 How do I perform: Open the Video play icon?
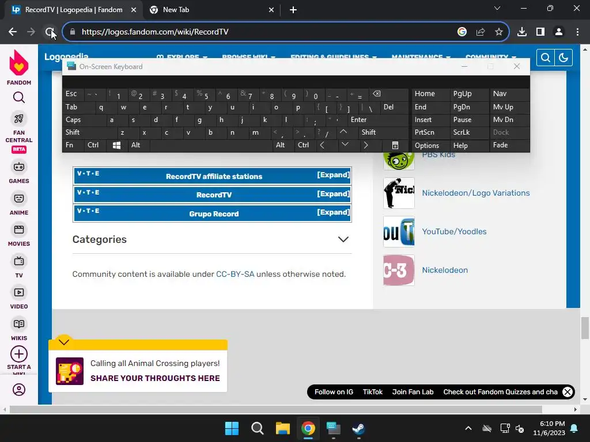(x=19, y=292)
